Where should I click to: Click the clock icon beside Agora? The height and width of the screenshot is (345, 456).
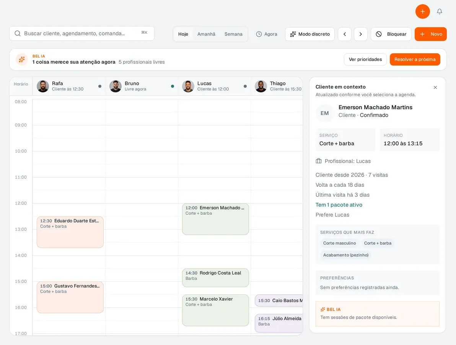click(259, 34)
